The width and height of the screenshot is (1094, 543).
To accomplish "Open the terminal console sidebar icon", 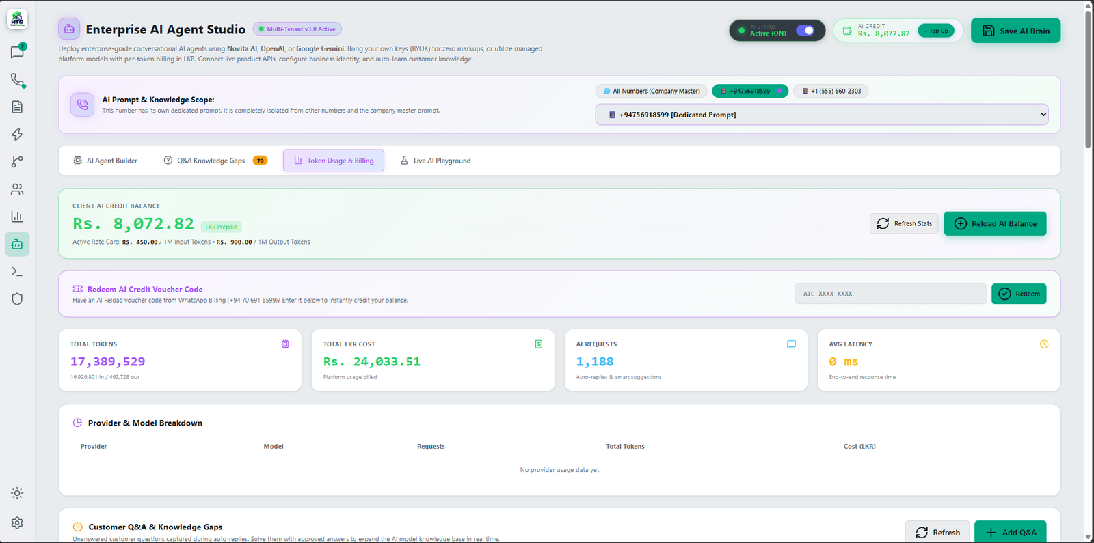I will point(17,272).
